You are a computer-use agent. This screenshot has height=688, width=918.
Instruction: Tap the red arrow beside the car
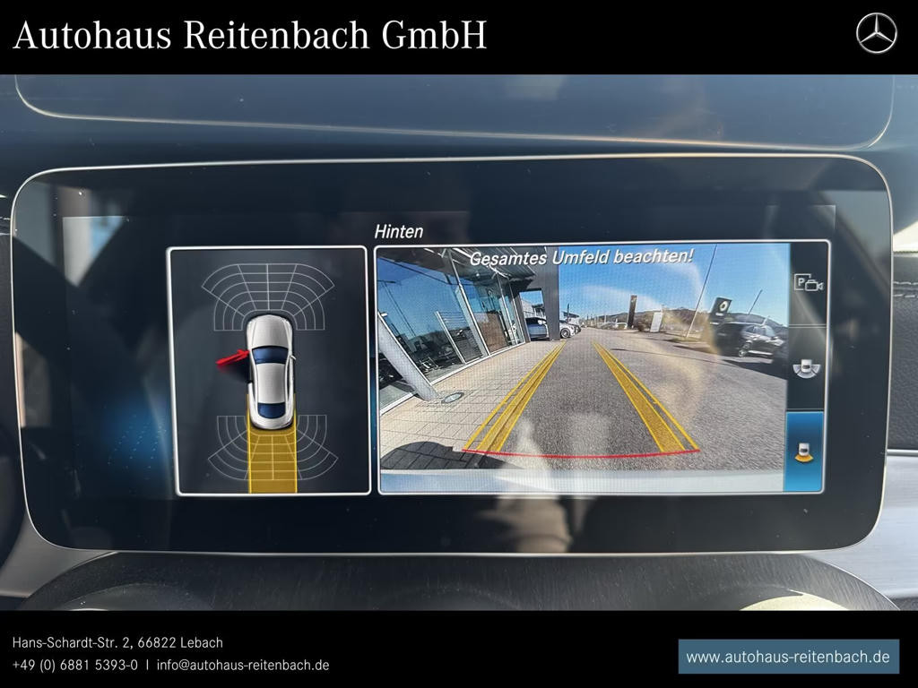231,359
